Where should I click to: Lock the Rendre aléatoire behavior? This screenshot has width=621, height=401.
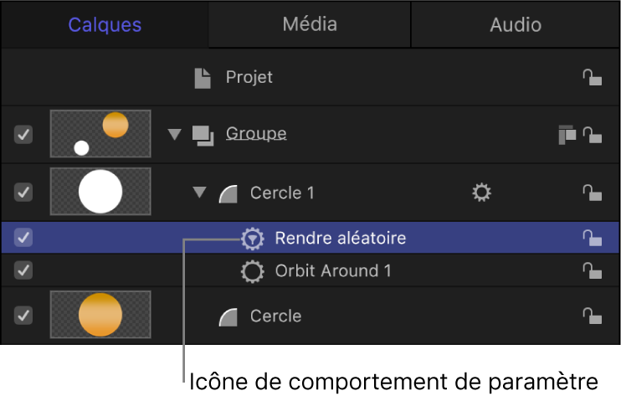pyautogui.click(x=593, y=239)
